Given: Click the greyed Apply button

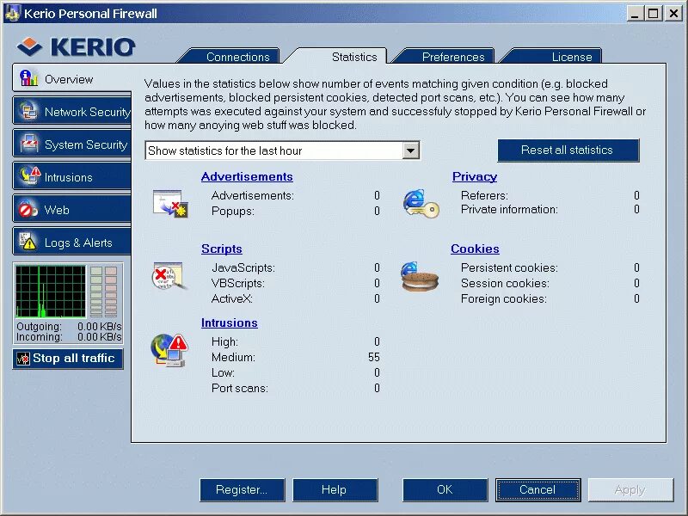Looking at the screenshot, I should [x=630, y=489].
